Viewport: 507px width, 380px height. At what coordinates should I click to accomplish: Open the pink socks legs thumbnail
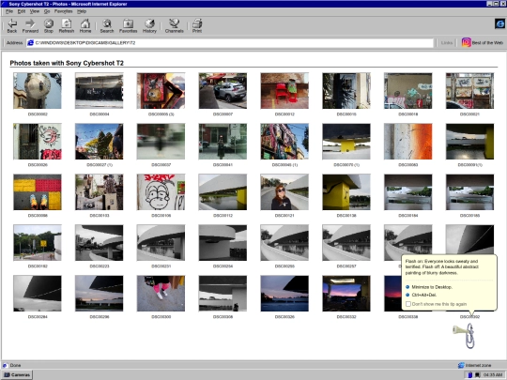coord(161,294)
